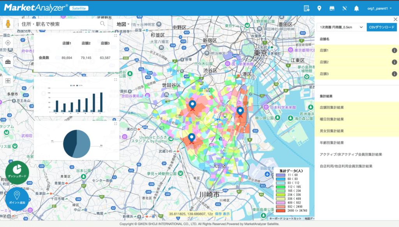Open the store icon in top bar
Viewport: 399px width, 227px height.
point(332,9)
